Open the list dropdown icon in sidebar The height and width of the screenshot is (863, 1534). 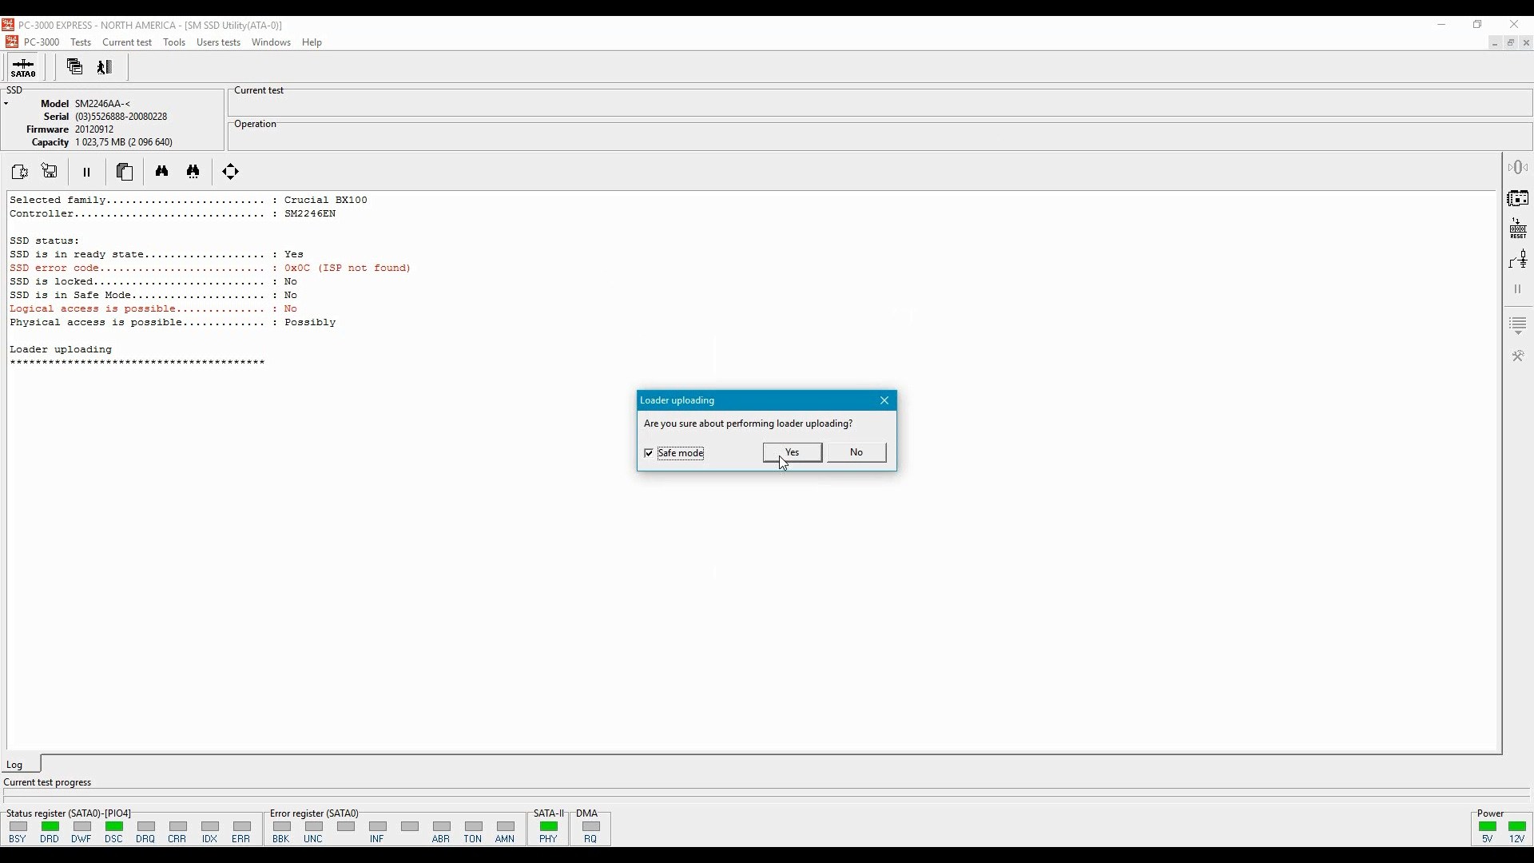point(1518,325)
